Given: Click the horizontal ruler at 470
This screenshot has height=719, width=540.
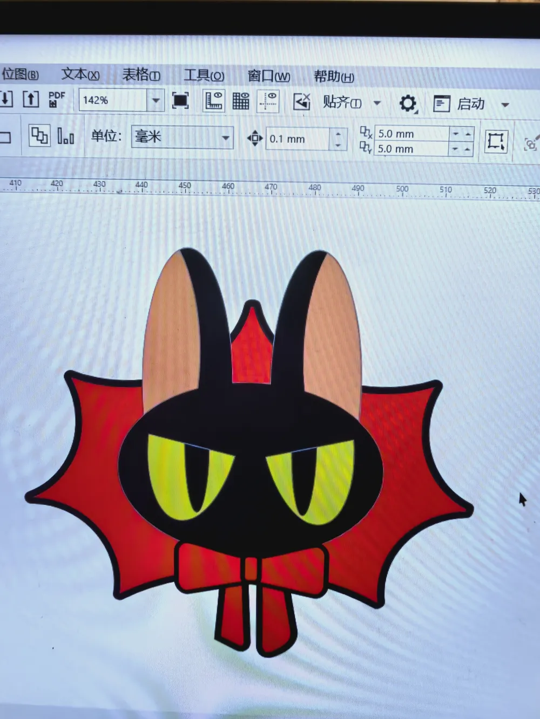Looking at the screenshot, I should [x=271, y=187].
